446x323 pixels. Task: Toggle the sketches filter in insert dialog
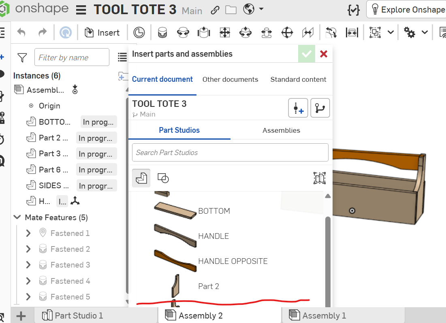(163, 178)
